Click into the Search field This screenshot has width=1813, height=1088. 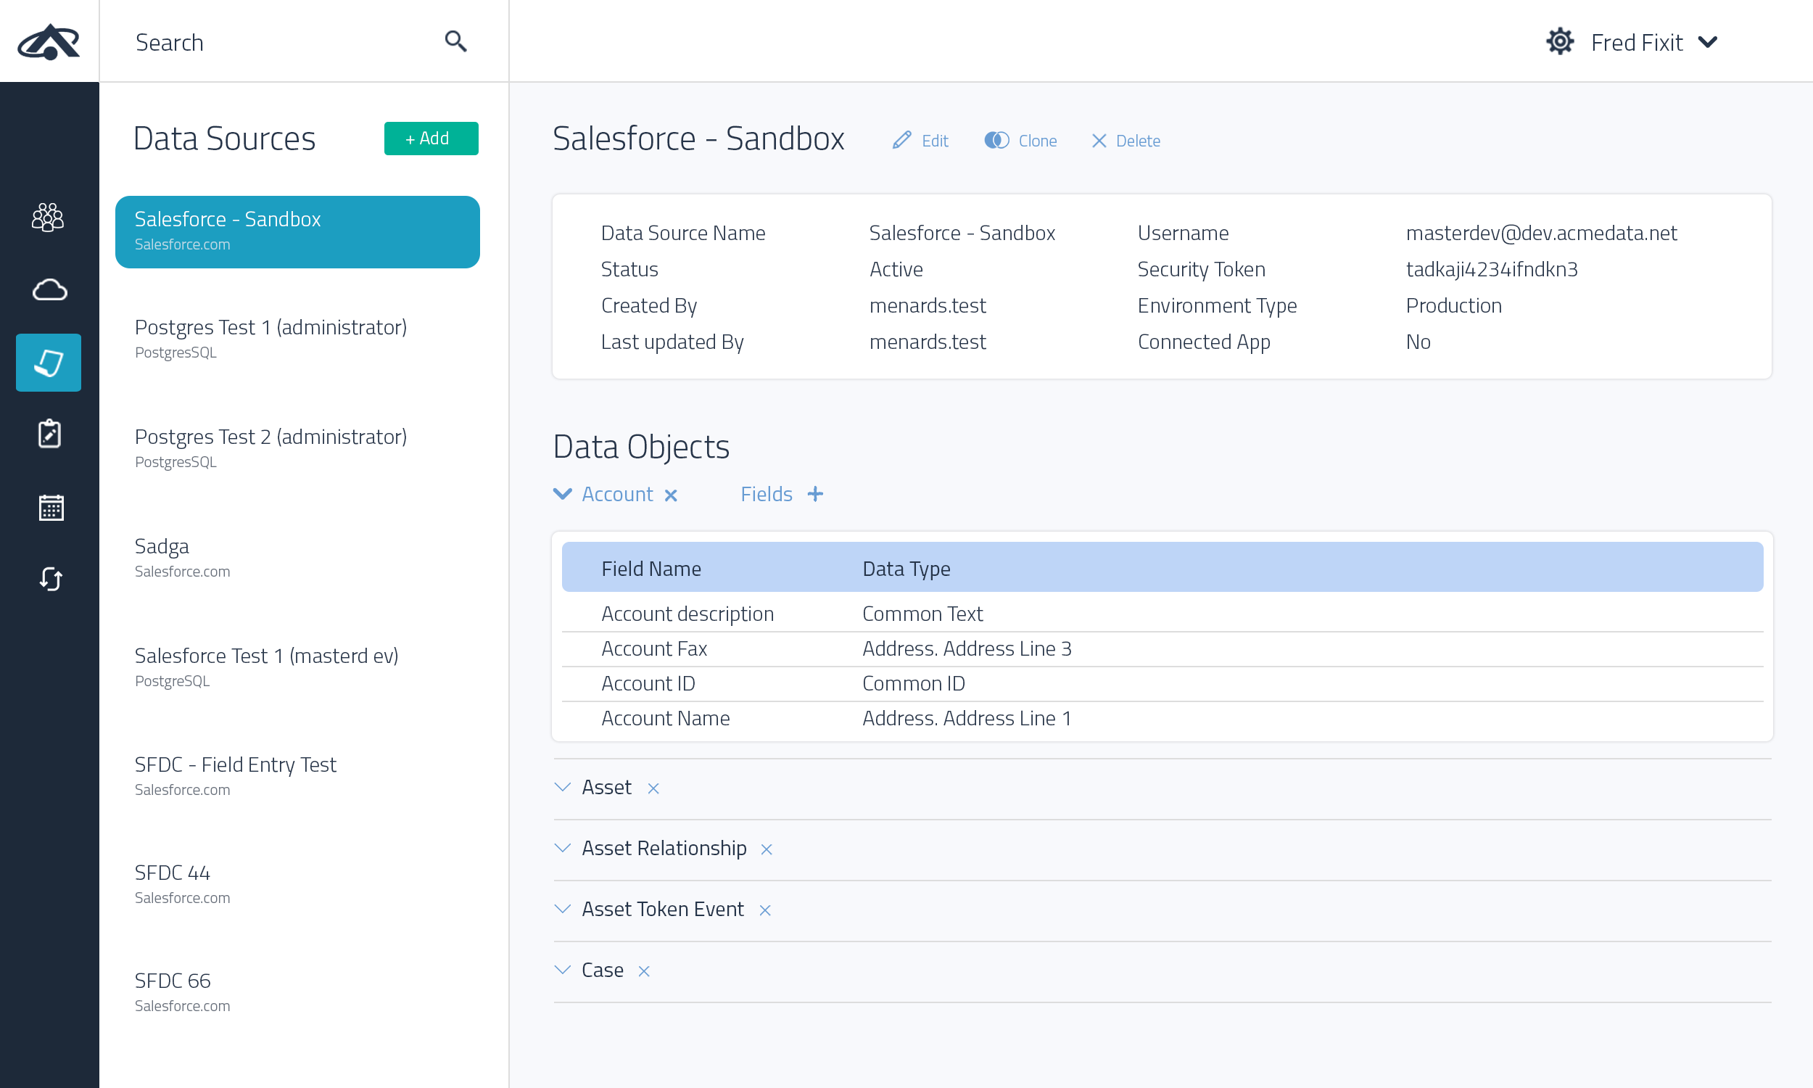pyautogui.click(x=278, y=43)
